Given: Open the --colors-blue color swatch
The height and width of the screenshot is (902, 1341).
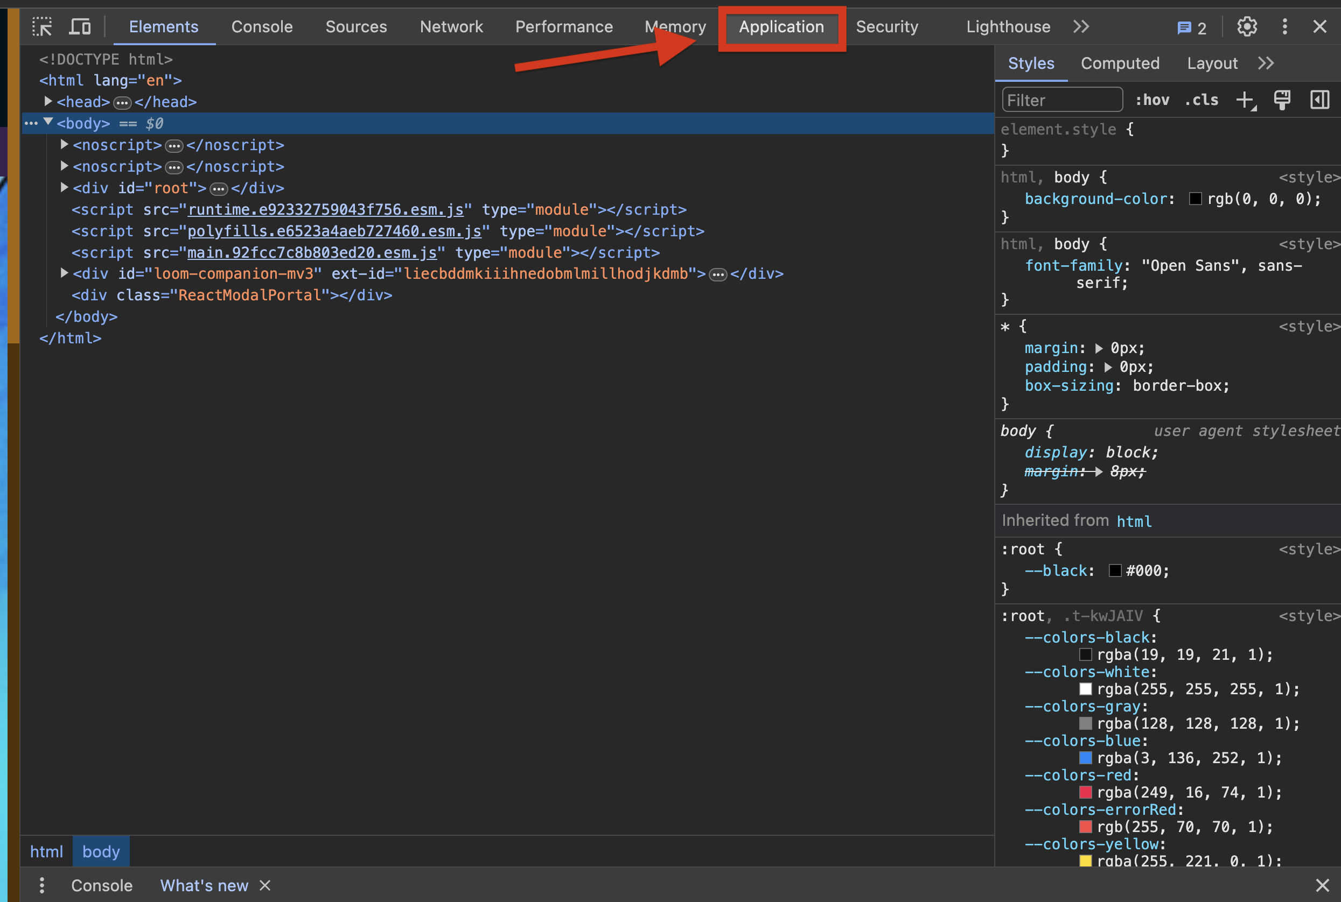Looking at the screenshot, I should [x=1086, y=758].
